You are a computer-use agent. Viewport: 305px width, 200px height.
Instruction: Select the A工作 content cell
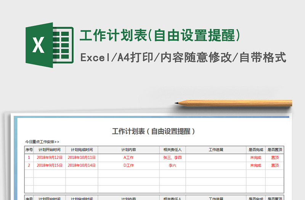128,157
